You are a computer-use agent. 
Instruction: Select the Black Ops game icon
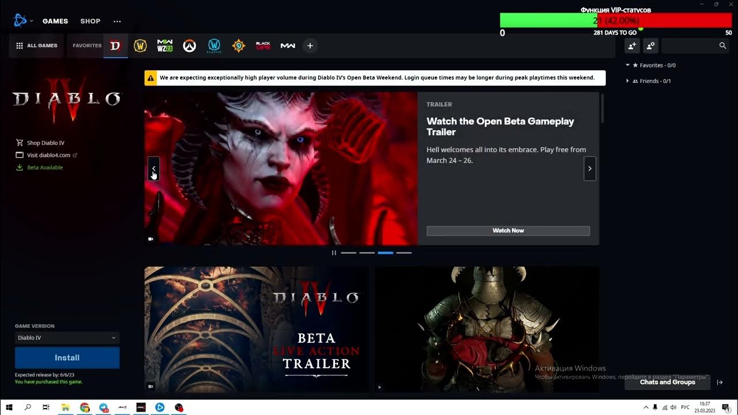click(x=263, y=46)
